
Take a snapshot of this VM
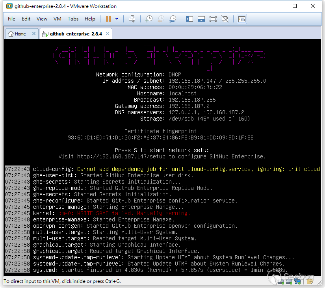pos(149,19)
